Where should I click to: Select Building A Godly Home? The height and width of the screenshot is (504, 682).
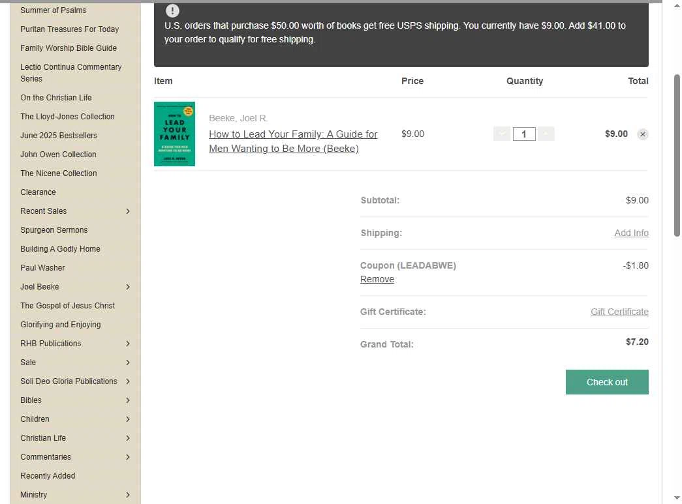(60, 249)
